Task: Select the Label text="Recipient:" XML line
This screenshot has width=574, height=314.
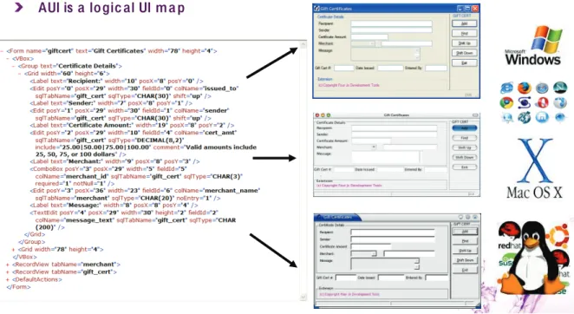Action: click(117, 81)
